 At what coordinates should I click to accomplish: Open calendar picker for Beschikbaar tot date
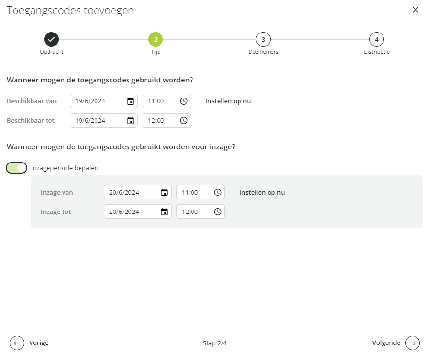[130, 120]
